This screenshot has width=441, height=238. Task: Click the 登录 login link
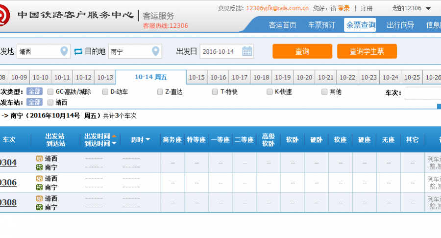[x=343, y=8]
